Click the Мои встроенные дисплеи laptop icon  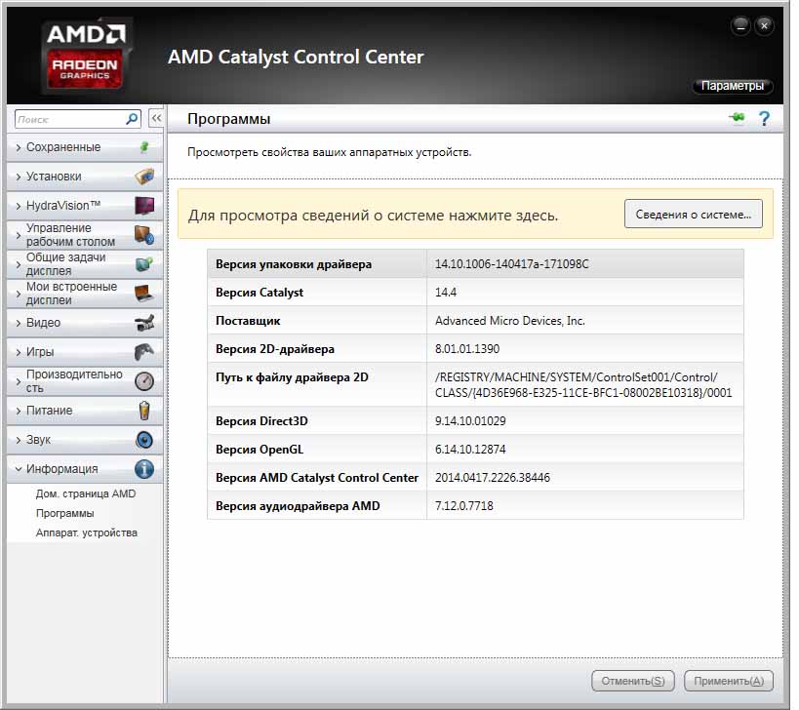[144, 294]
